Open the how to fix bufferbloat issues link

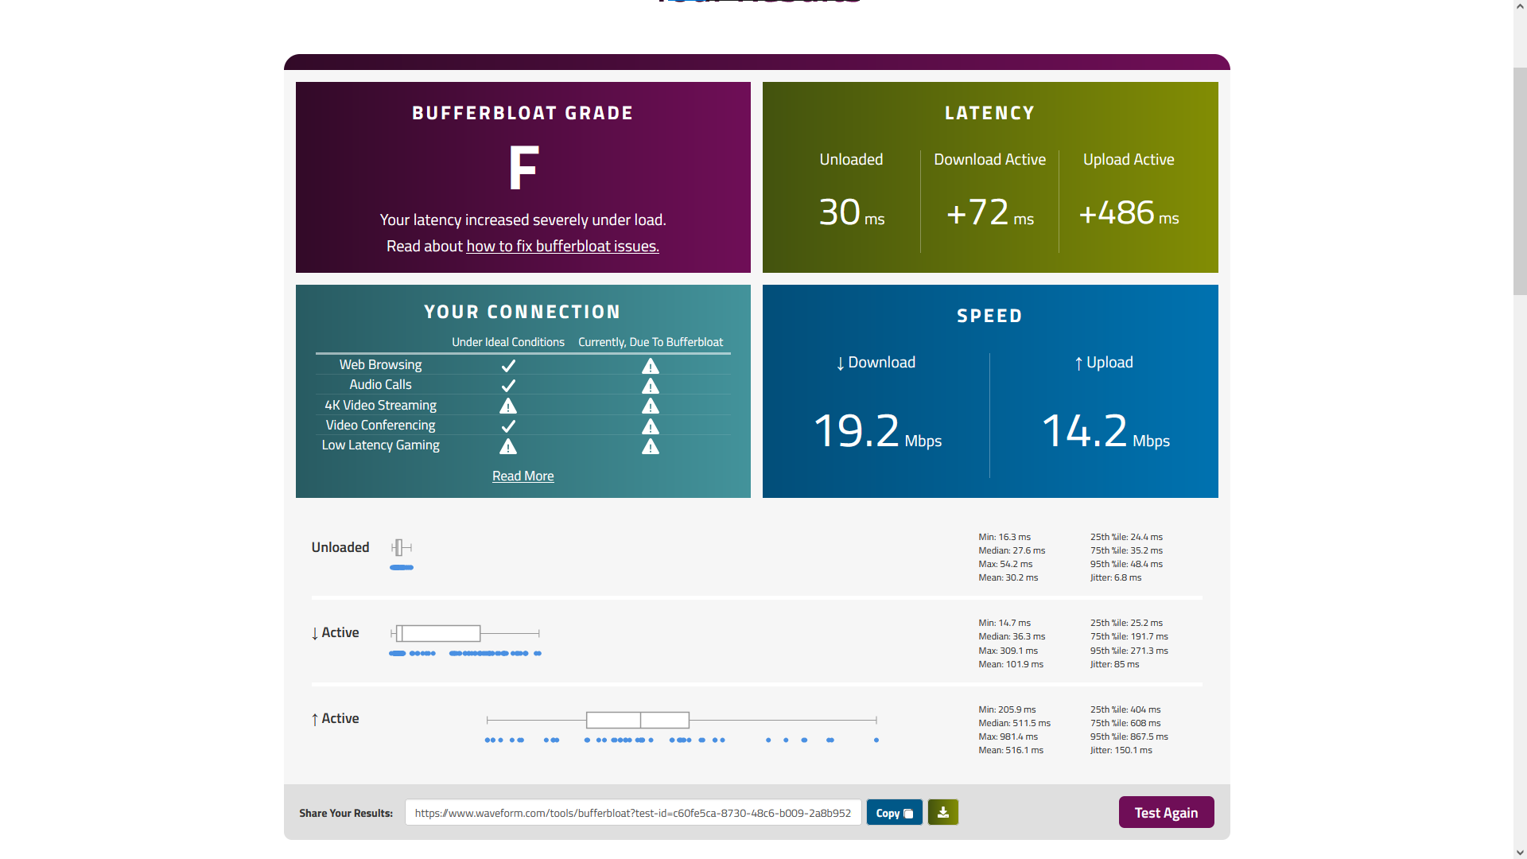(562, 247)
